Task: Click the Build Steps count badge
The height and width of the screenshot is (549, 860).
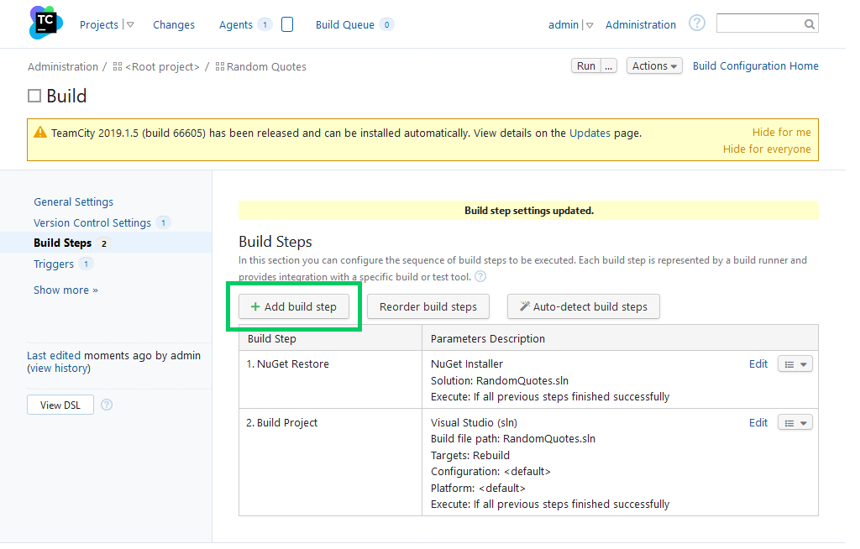Action: pos(103,243)
